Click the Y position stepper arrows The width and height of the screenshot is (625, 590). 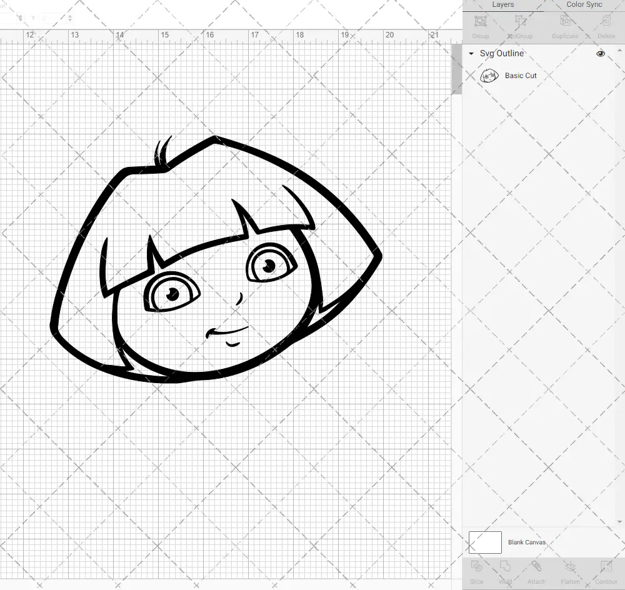click(x=69, y=18)
